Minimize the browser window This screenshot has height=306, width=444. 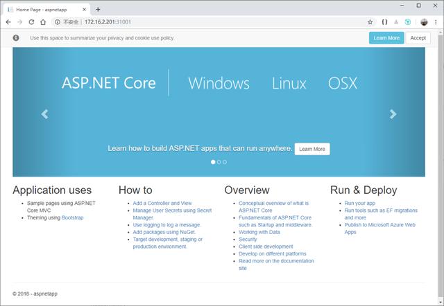[x=402, y=6]
